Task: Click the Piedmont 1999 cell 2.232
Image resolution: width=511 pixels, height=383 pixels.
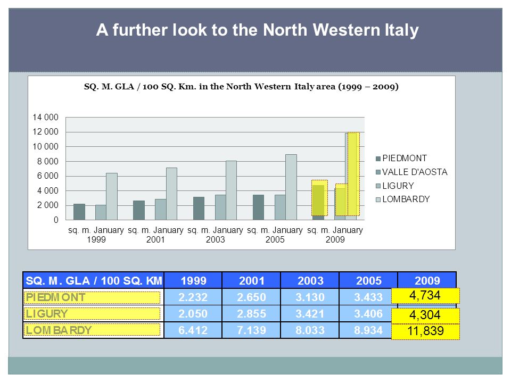Action: tap(193, 297)
